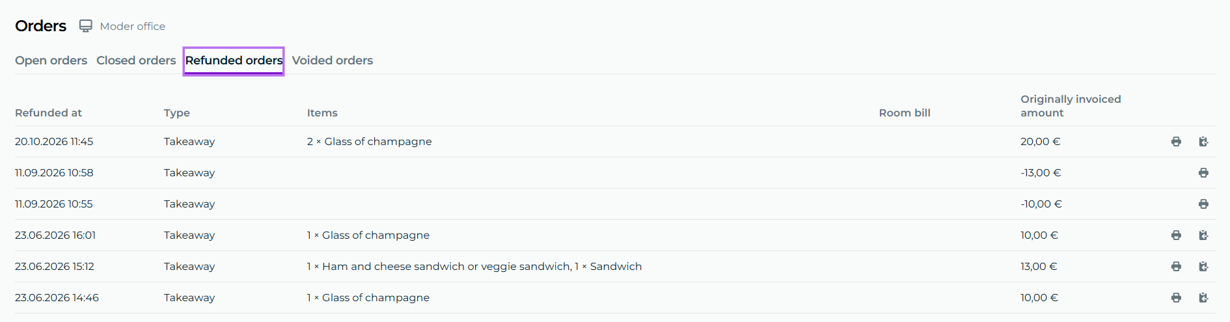Viewport: 1230px width, 322px height.
Task: Click the Moder office label
Action: click(x=133, y=26)
